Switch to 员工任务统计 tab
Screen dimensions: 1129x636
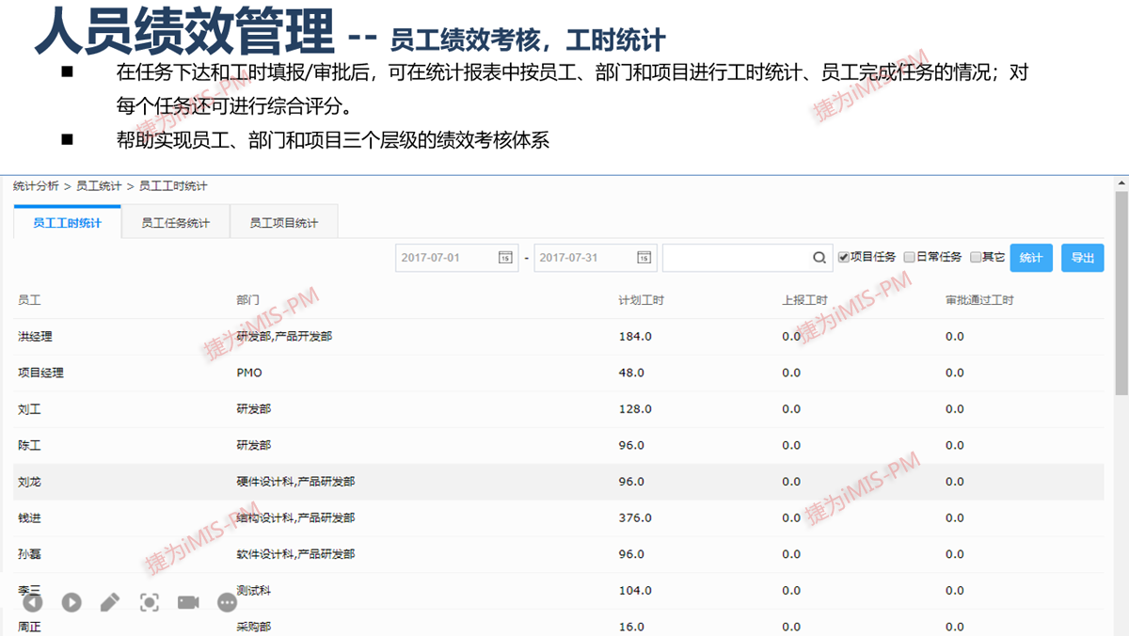click(x=175, y=223)
